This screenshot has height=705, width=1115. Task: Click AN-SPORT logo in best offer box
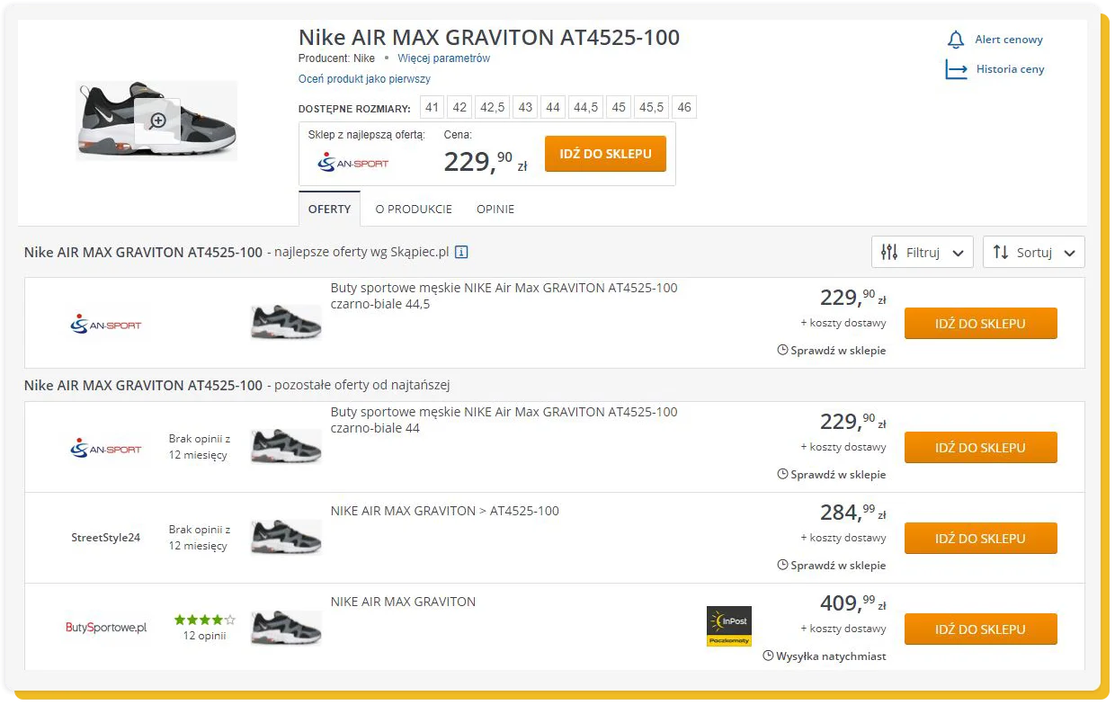point(353,163)
